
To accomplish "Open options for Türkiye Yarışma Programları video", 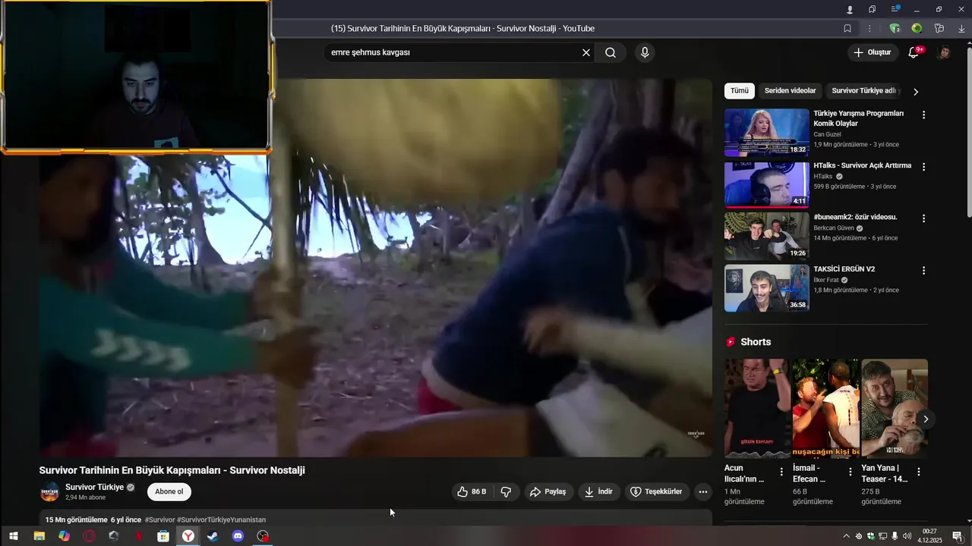I will tap(923, 115).
